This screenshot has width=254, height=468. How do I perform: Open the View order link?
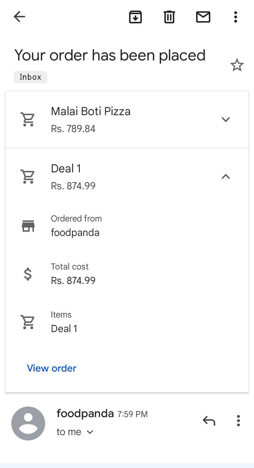point(51,368)
